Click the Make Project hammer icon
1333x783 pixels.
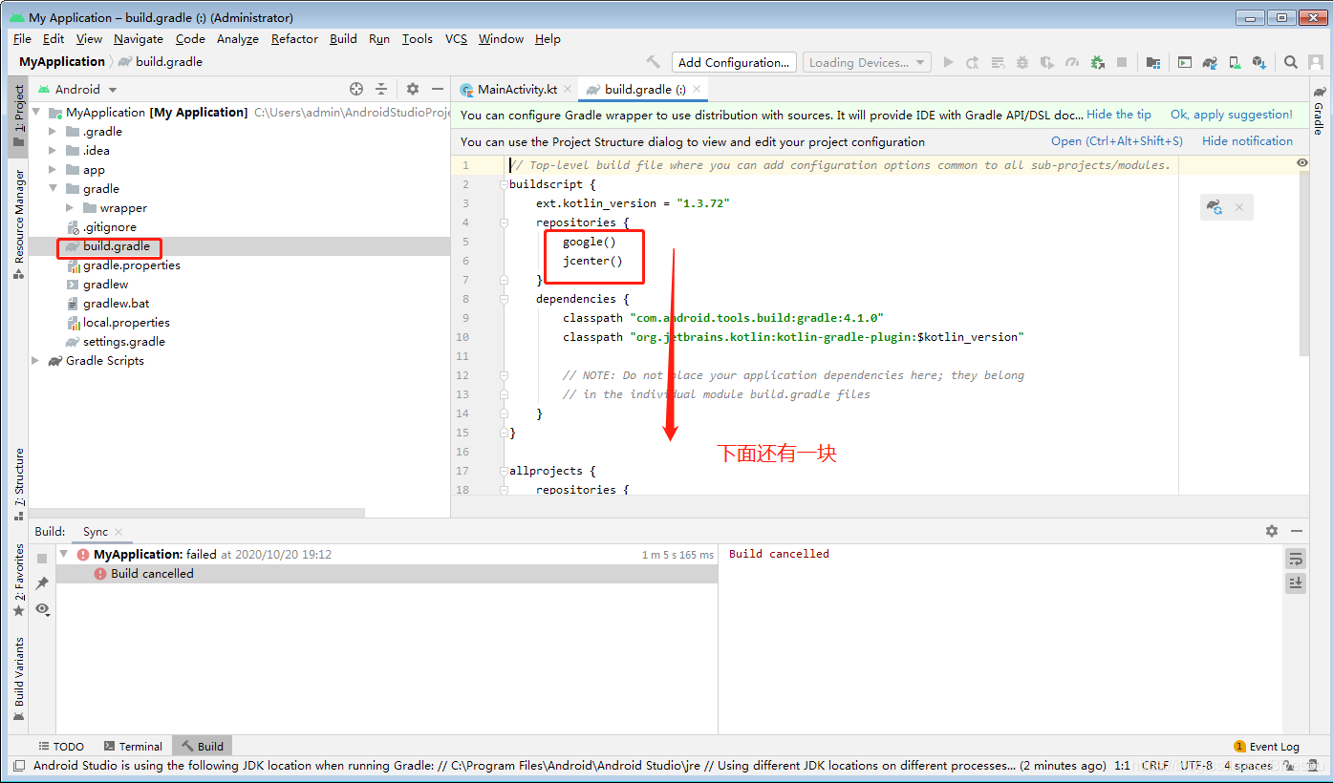[654, 62]
